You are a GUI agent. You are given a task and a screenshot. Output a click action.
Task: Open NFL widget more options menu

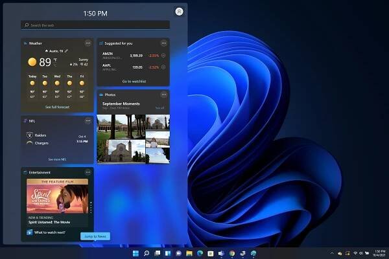coord(88,120)
